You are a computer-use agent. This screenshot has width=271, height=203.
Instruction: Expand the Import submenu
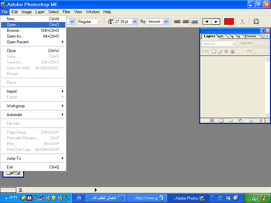pos(33,91)
